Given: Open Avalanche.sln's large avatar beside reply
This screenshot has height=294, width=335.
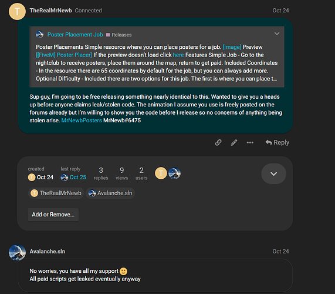Looking at the screenshot, I should click(17, 252).
